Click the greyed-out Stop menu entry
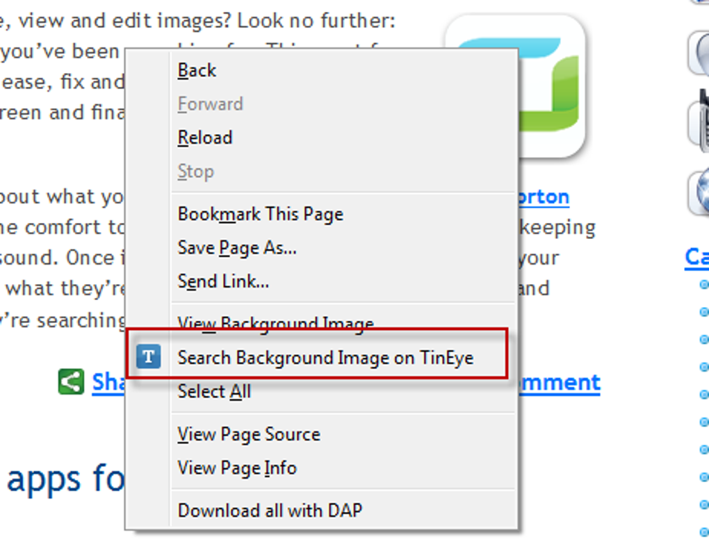 tap(195, 172)
